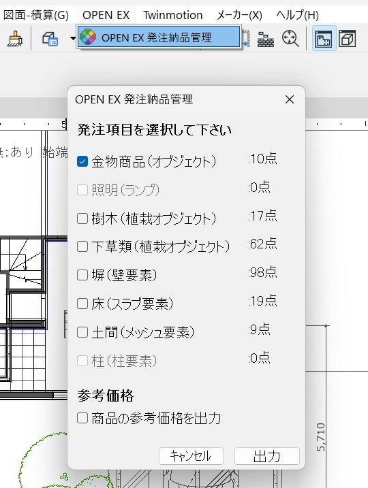
Task: Click the :17点 count text
Action: [x=262, y=215]
